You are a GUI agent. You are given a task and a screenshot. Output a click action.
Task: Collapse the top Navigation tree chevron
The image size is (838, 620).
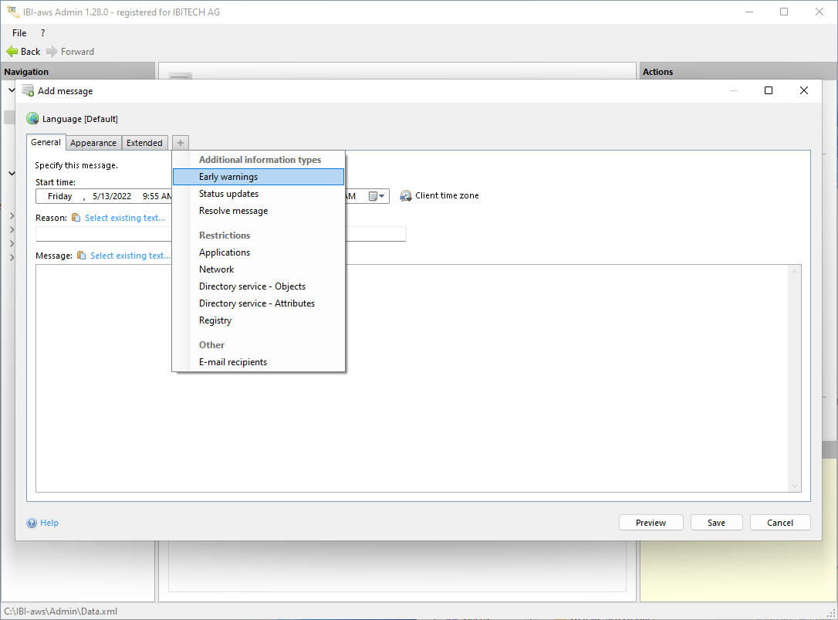click(12, 90)
